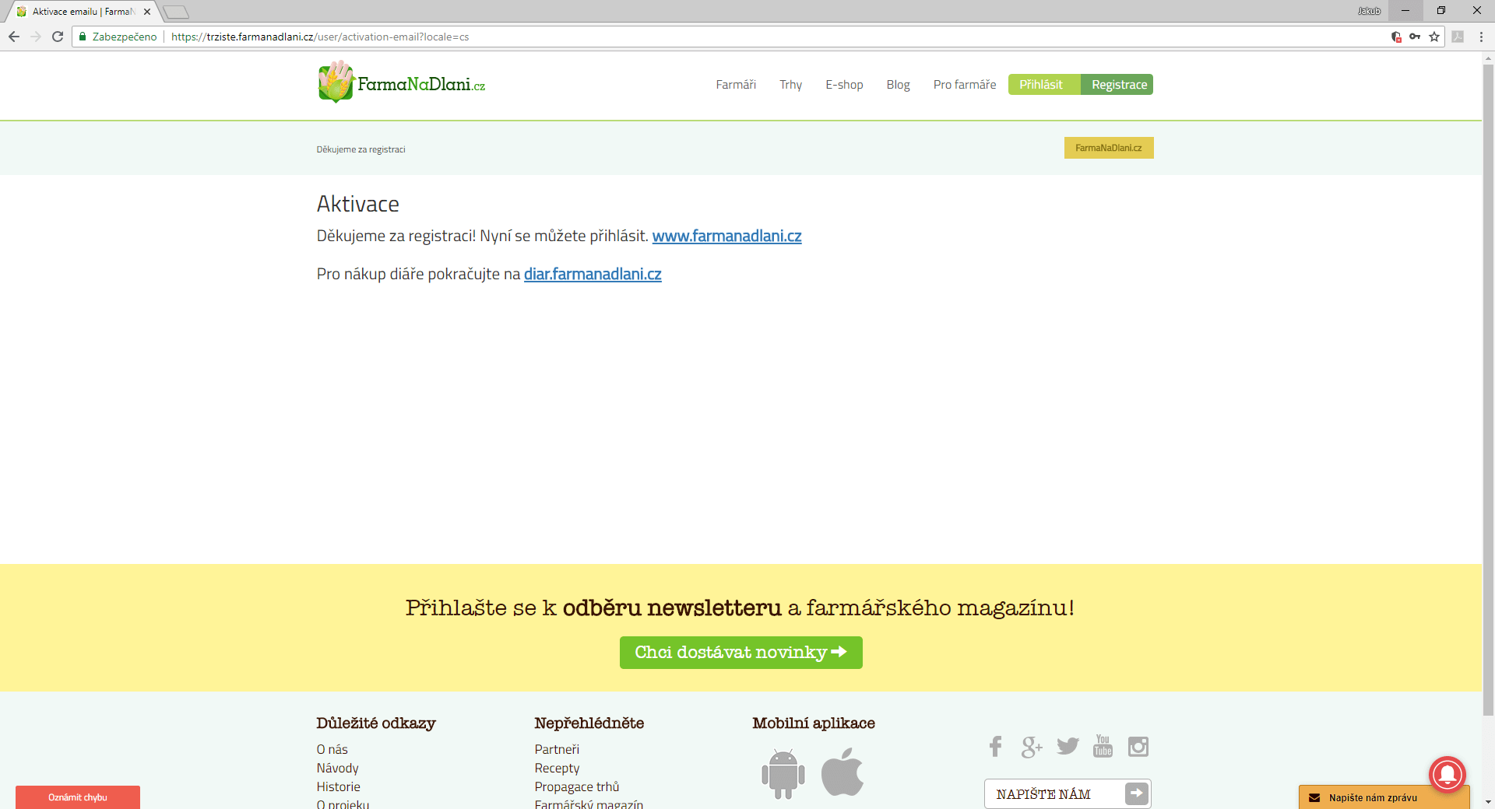Click the FarmaNaDlani.cz logo

[x=402, y=82]
